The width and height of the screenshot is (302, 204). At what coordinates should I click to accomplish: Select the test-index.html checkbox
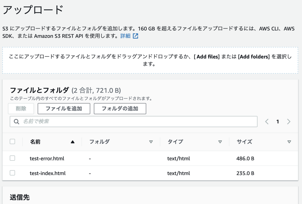(x=12, y=173)
